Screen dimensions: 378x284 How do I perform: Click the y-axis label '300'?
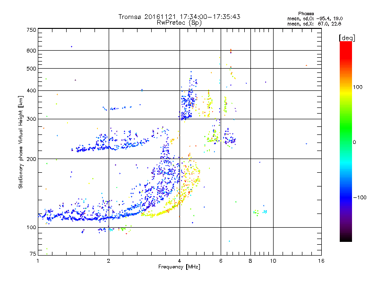pos(31,119)
